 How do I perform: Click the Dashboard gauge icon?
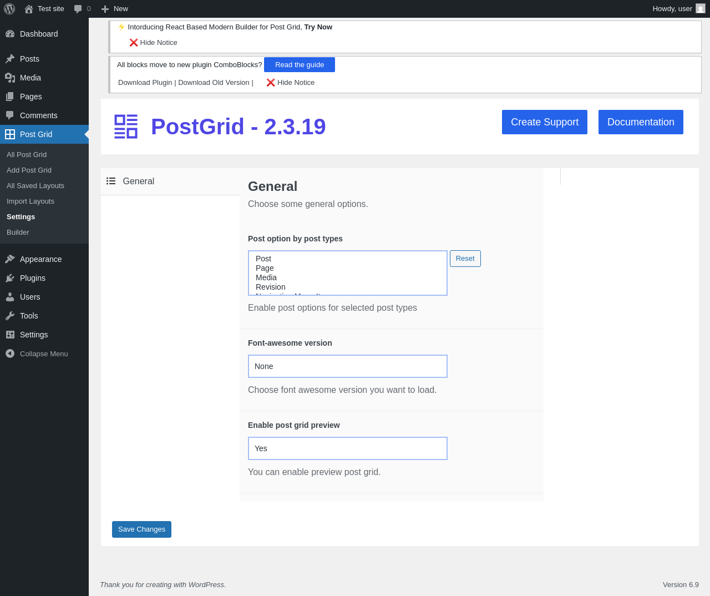10,34
